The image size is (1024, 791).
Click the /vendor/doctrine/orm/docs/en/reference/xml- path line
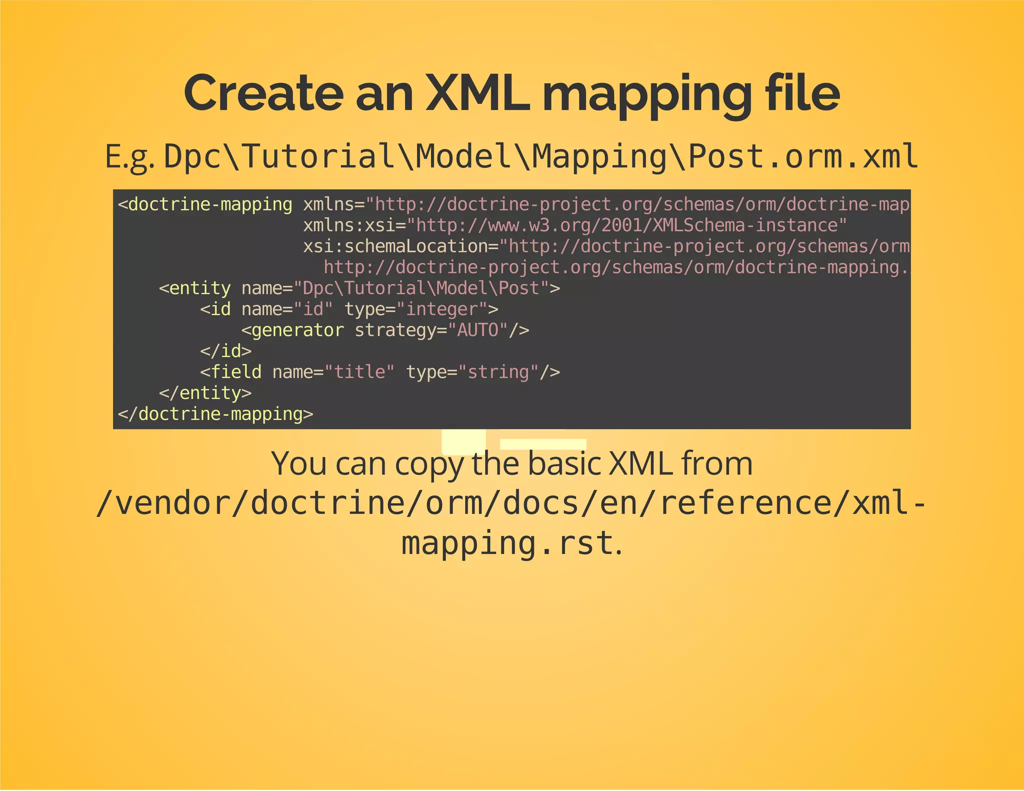pyautogui.click(x=510, y=503)
